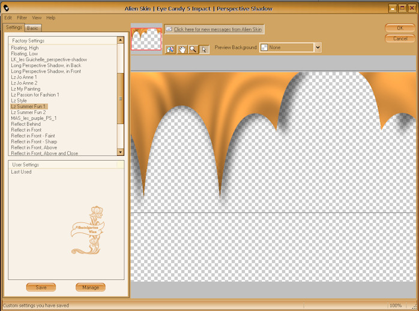Click the Cancel button
This screenshot has width=419, height=311.
tap(400, 39)
